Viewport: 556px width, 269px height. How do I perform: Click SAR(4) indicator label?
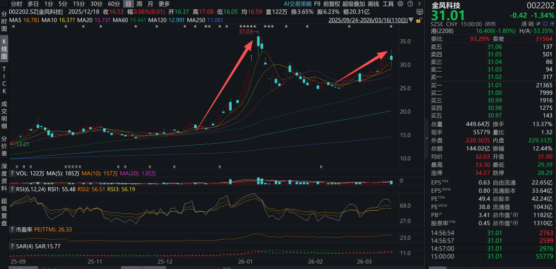pos(25,246)
